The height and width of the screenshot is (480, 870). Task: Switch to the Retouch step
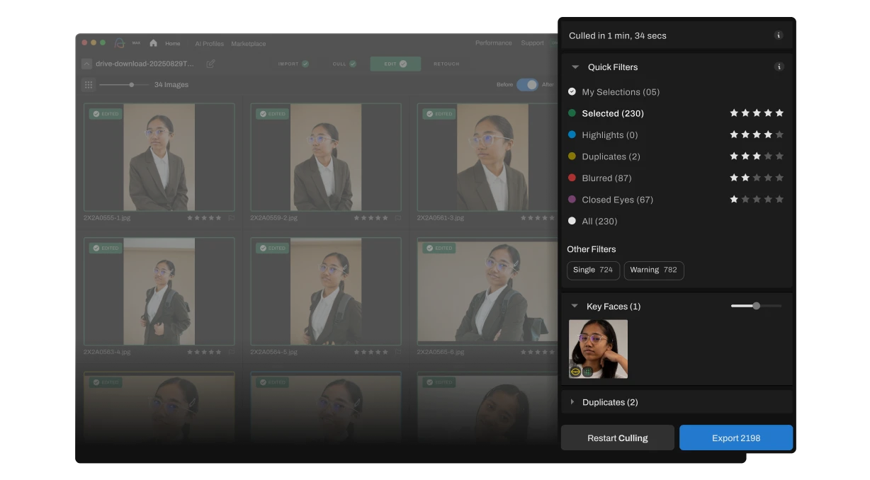tap(446, 64)
